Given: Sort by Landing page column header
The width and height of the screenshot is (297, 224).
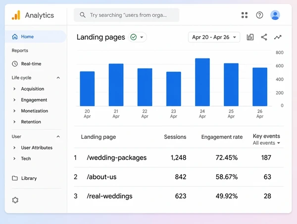Looking at the screenshot, I should [x=99, y=137].
